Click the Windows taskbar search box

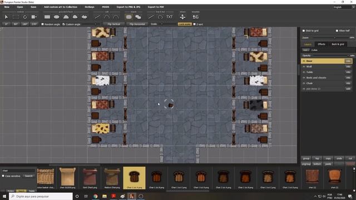pyautogui.click(x=41, y=196)
